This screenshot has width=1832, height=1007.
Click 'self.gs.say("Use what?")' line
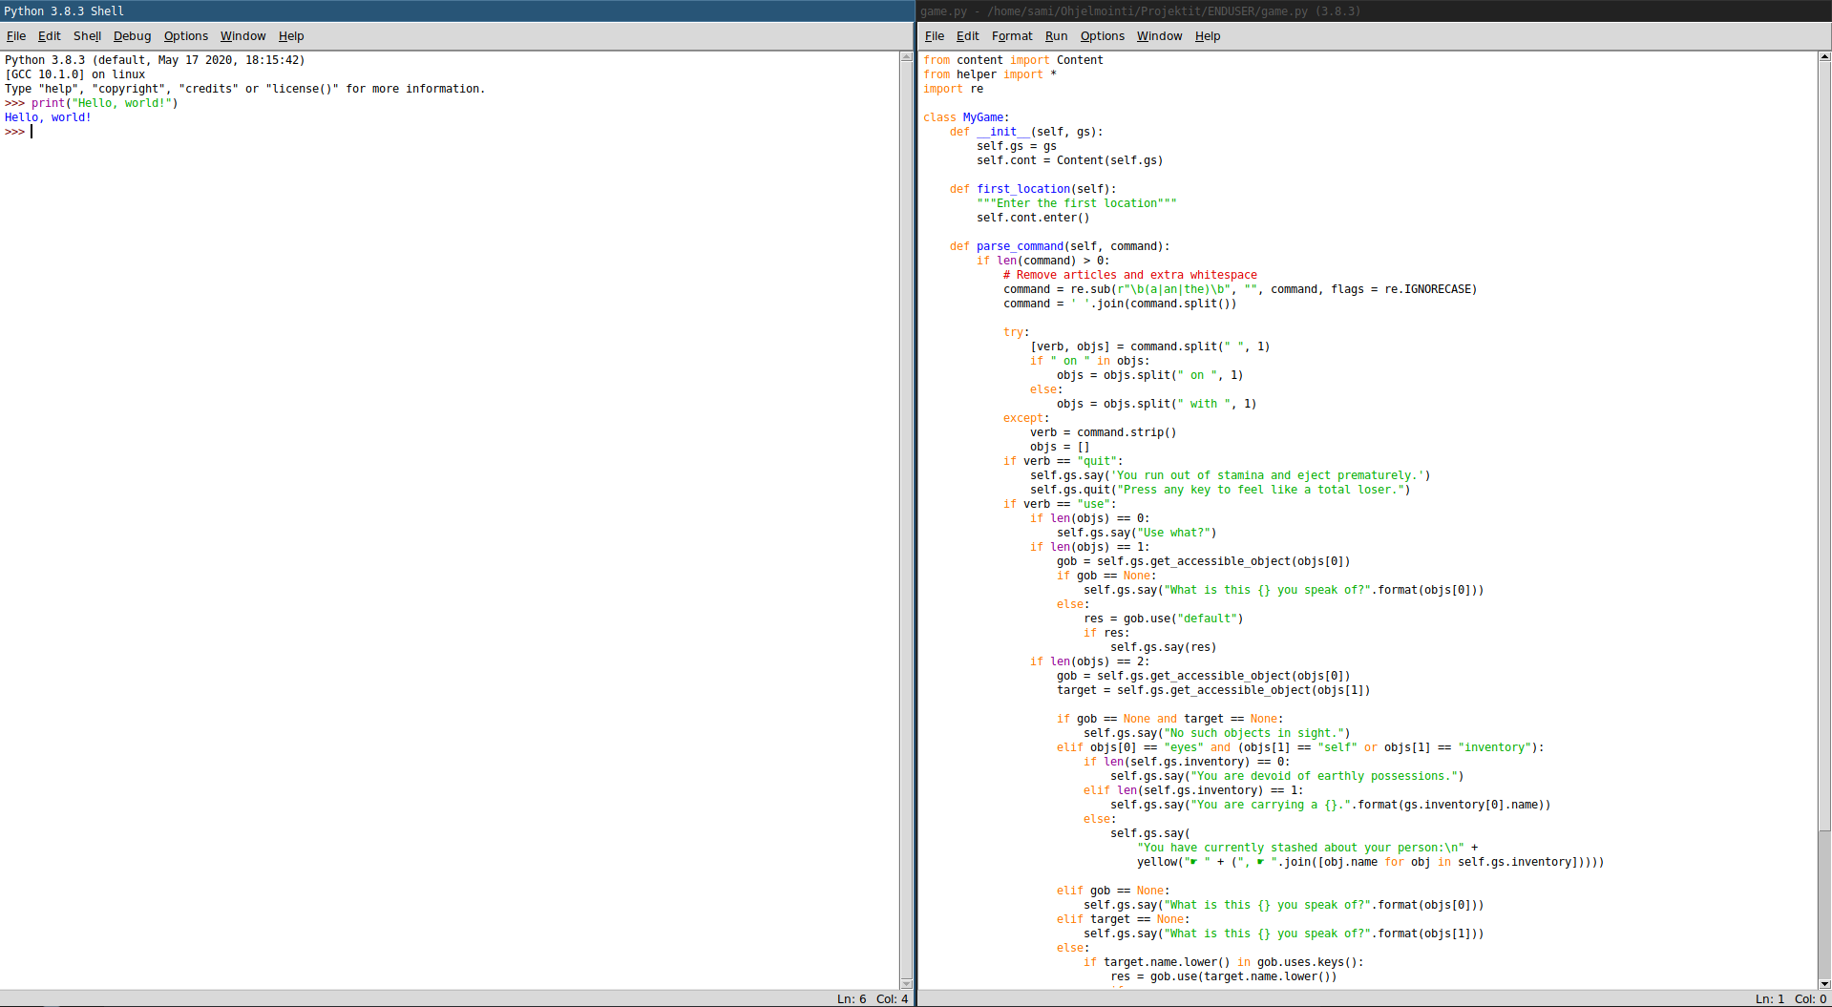pyautogui.click(x=1137, y=533)
